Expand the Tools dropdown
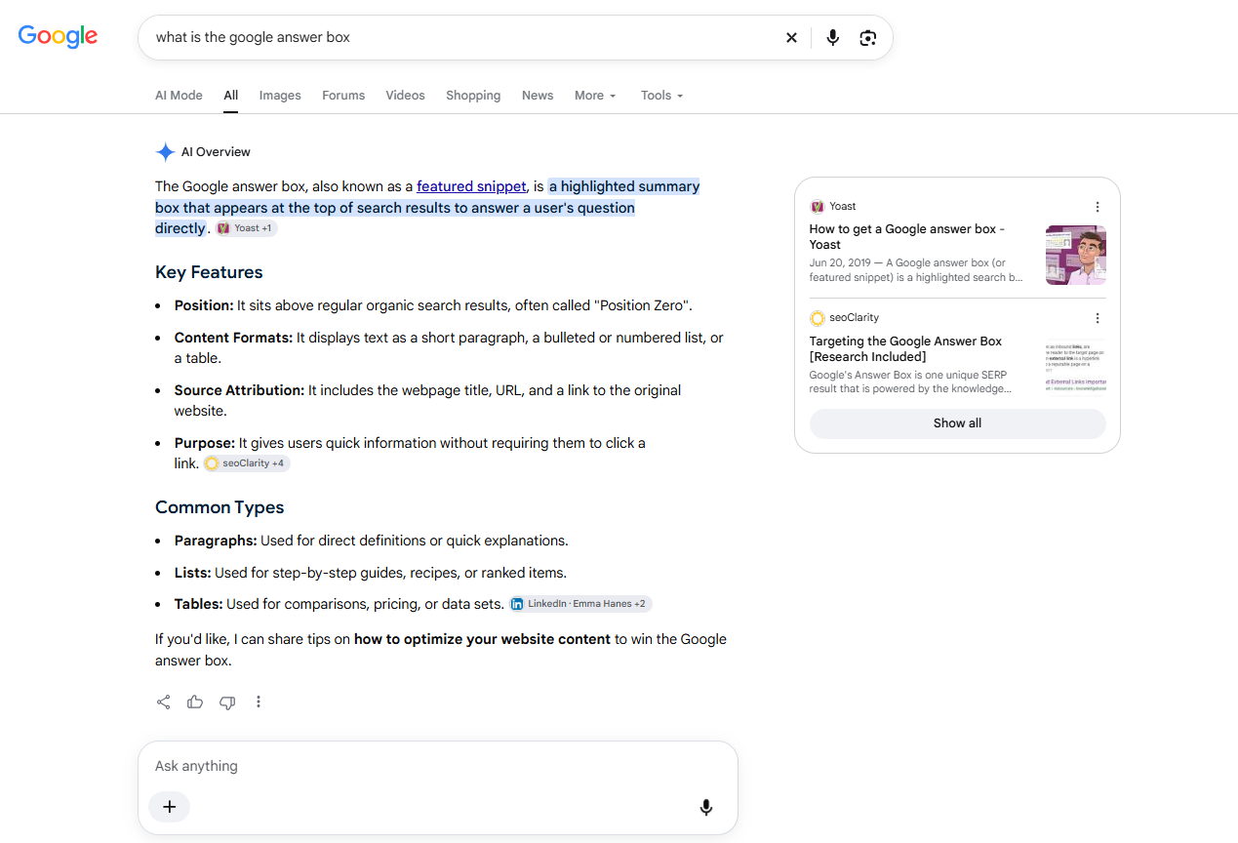This screenshot has height=843, width=1238. pyautogui.click(x=661, y=96)
